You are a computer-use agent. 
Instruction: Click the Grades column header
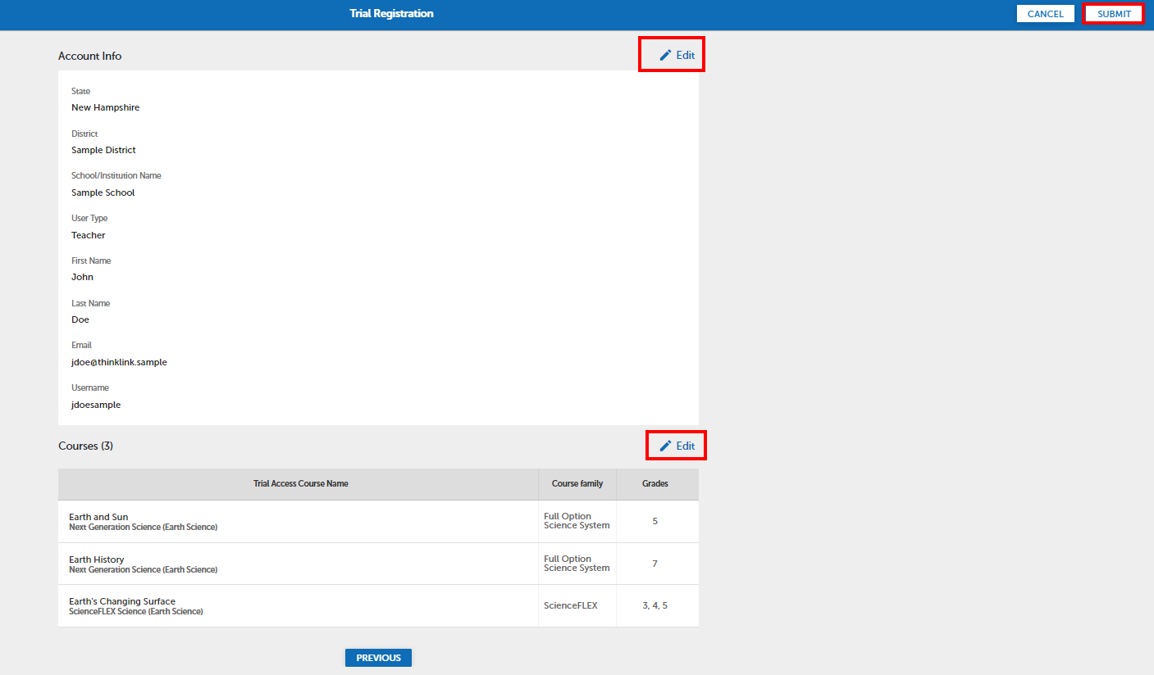coord(656,484)
